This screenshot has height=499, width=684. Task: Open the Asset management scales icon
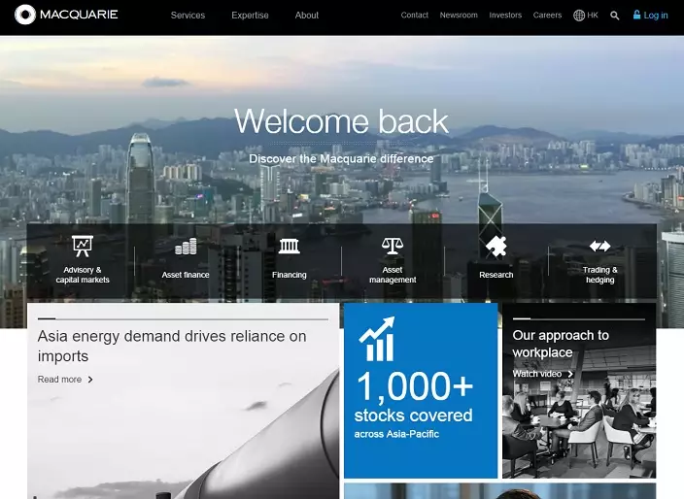pos(393,246)
